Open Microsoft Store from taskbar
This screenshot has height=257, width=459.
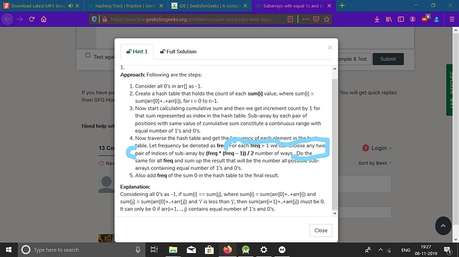click(209, 250)
